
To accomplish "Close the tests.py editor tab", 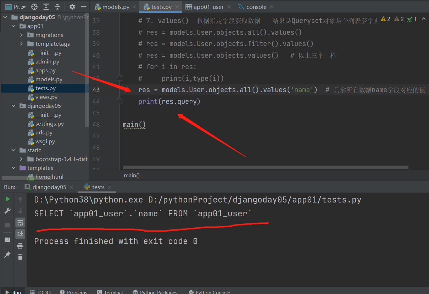I will point(177,7).
